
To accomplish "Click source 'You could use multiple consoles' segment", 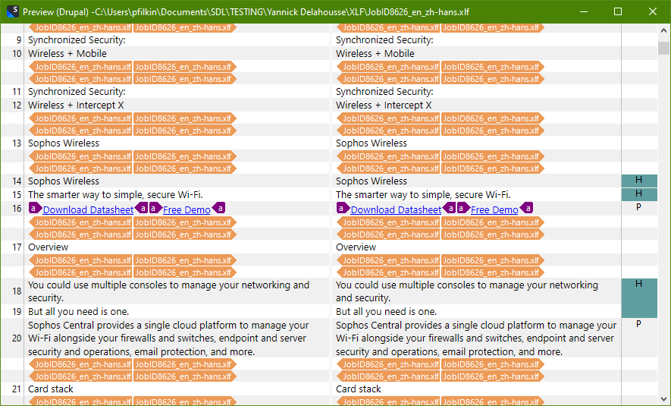I will 168,291.
